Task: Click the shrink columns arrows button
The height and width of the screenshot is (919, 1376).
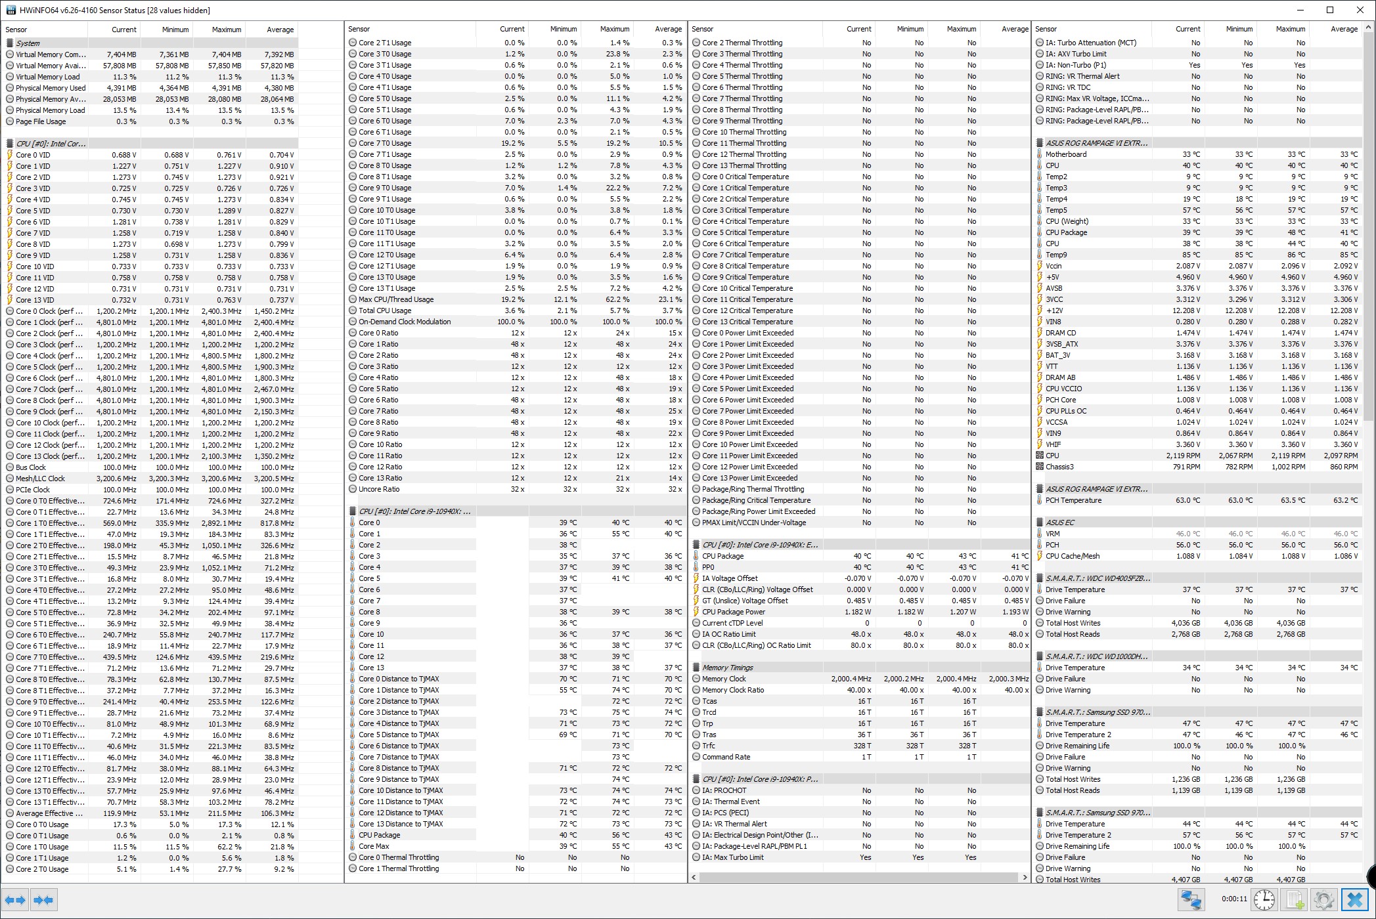Action: click(43, 900)
